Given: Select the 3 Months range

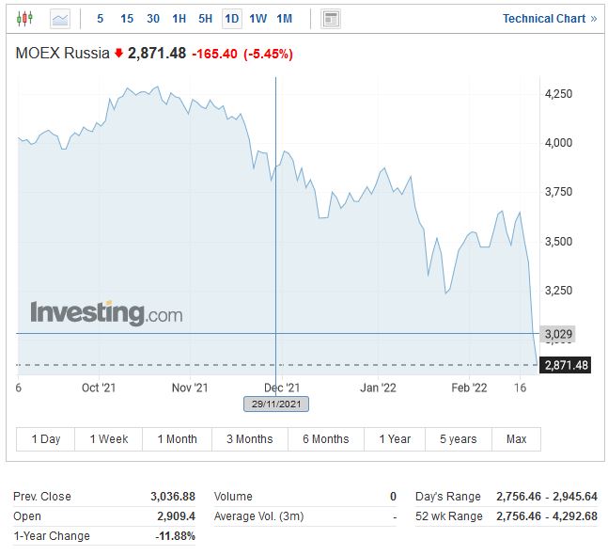Looking at the screenshot, I should click(249, 439).
